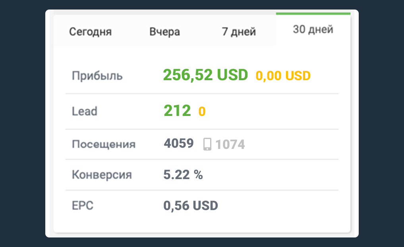Select the 7 дней tab
404x247 pixels.
pyautogui.click(x=238, y=32)
